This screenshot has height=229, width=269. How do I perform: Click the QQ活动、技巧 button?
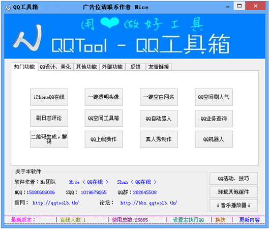point(233,179)
